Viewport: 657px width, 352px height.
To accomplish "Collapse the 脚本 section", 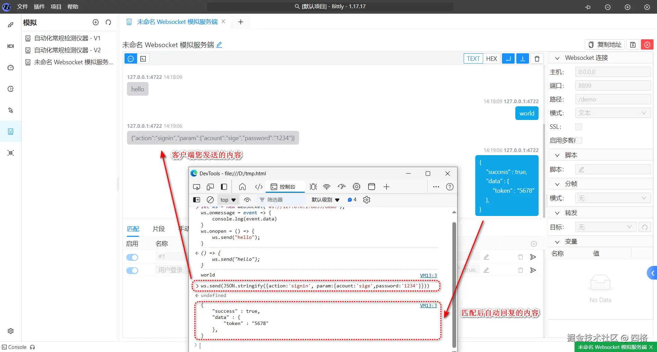I will click(557, 155).
